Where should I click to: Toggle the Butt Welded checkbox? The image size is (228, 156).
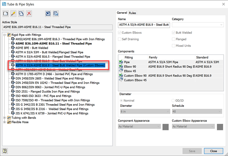pyautogui.click(x=173, y=33)
